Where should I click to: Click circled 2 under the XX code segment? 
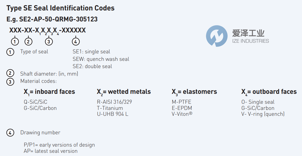[x=28, y=42]
